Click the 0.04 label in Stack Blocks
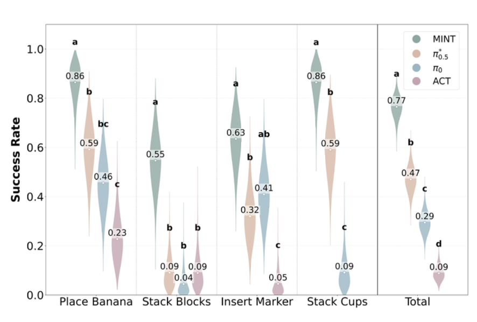The width and height of the screenshot is (477, 322). 184,278
